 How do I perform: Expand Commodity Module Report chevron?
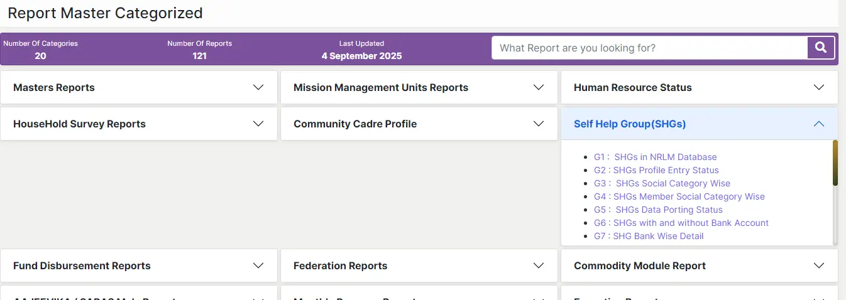click(819, 265)
